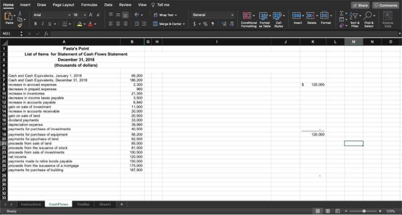
Task: Expand the formula bar
Action: tap(400, 33)
